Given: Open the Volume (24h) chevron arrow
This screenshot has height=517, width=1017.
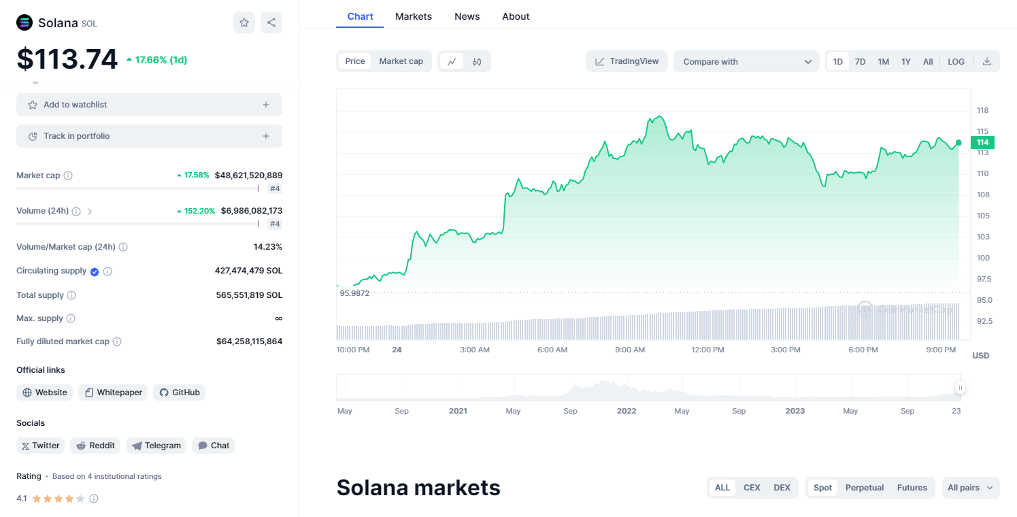Looking at the screenshot, I should (x=90, y=212).
